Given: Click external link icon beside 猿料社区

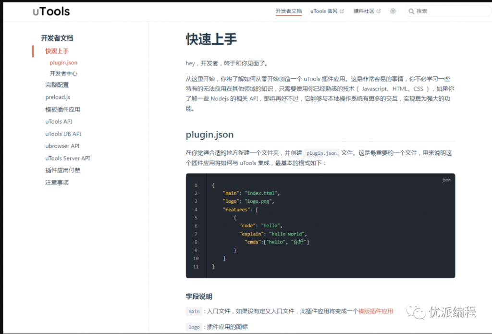Looking at the screenshot, I should click(x=379, y=11).
